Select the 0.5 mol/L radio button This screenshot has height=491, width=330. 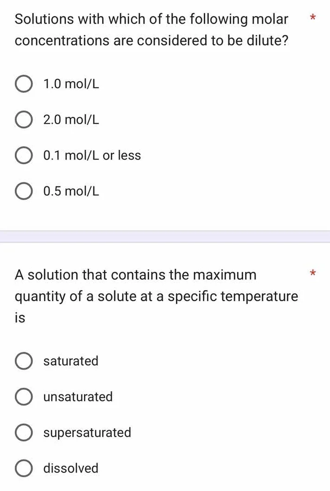pos(24,191)
